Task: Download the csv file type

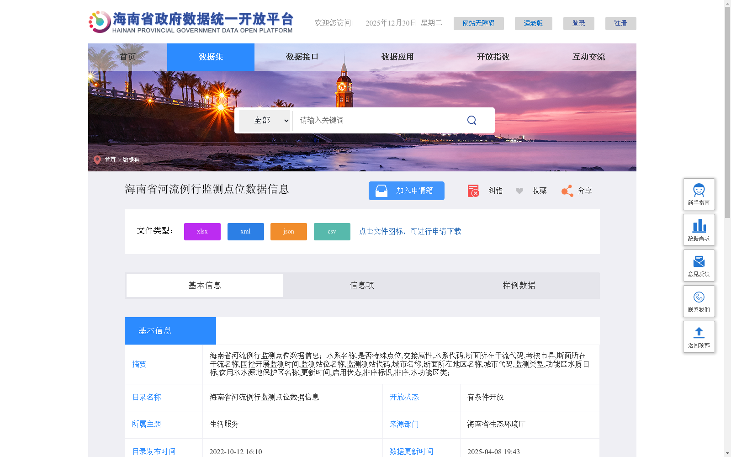Action: 332,232
